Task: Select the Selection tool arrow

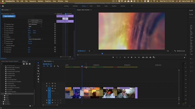Action: pos(38,63)
